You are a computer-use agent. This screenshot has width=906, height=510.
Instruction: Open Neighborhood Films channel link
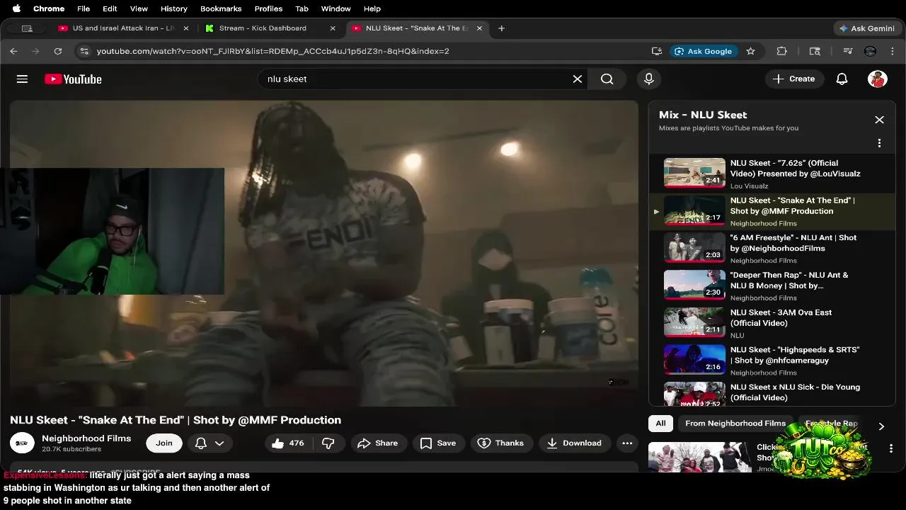coord(86,438)
